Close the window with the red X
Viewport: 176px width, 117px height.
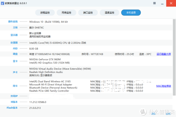(x=171, y=3)
